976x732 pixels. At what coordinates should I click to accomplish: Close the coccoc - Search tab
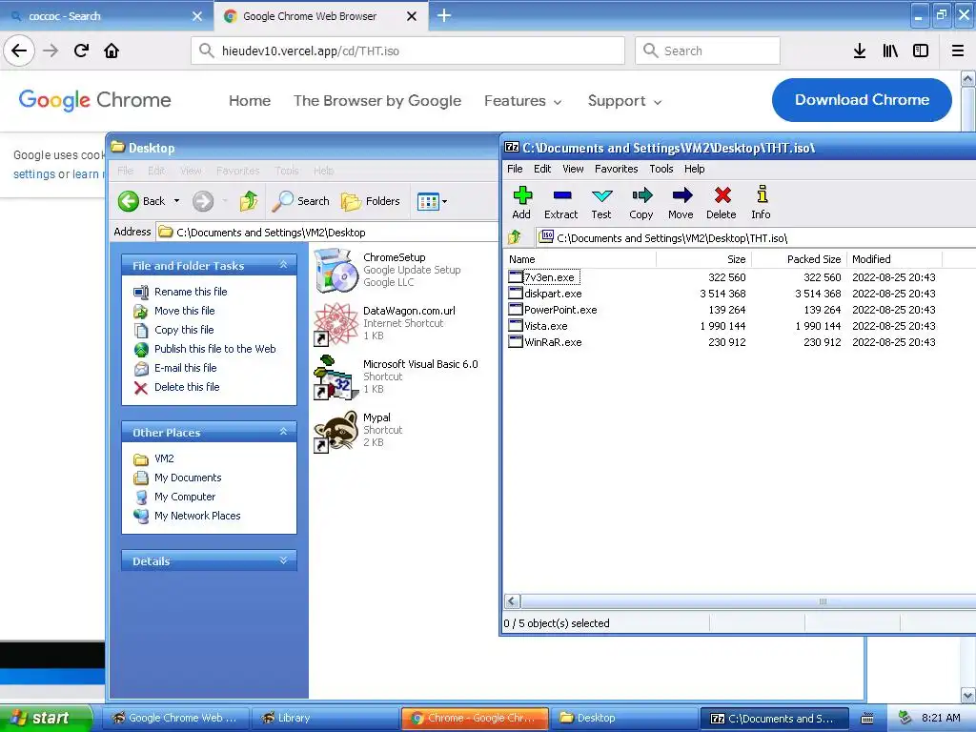[x=197, y=16]
